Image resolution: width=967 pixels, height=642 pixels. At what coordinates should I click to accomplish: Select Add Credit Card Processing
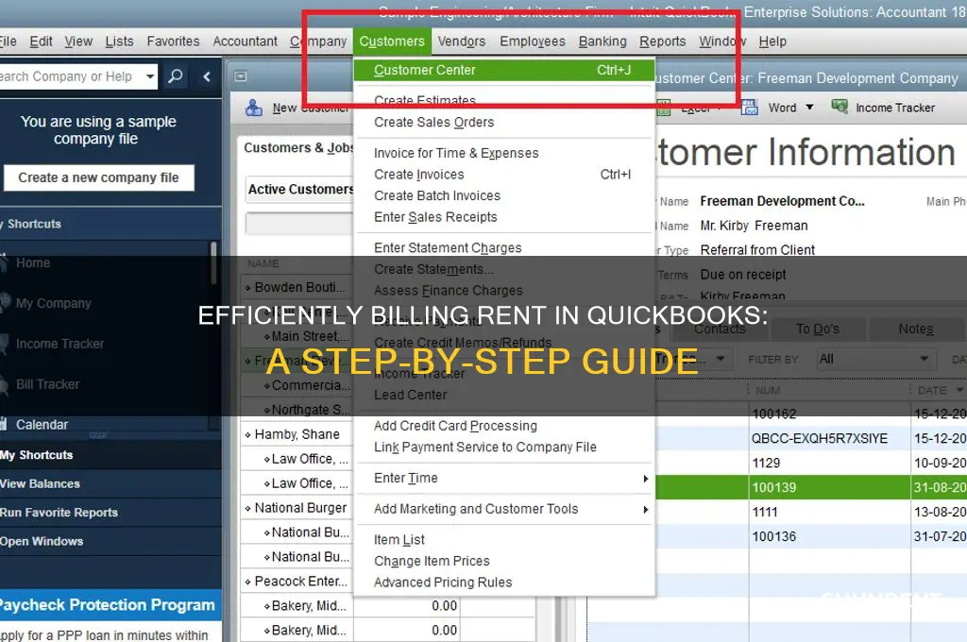(x=455, y=426)
